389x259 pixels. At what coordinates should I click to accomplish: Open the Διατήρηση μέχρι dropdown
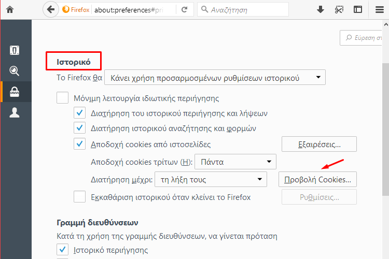[211, 179]
